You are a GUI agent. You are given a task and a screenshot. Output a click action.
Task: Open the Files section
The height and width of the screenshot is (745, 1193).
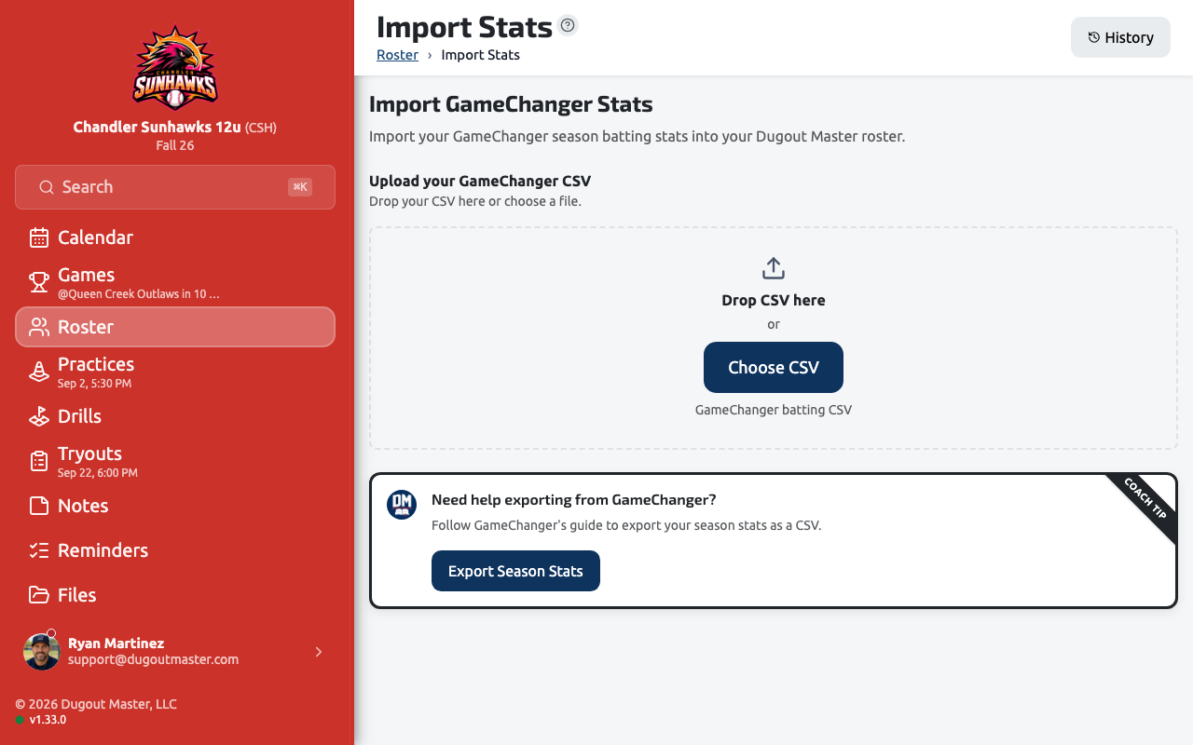pyautogui.click(x=175, y=595)
